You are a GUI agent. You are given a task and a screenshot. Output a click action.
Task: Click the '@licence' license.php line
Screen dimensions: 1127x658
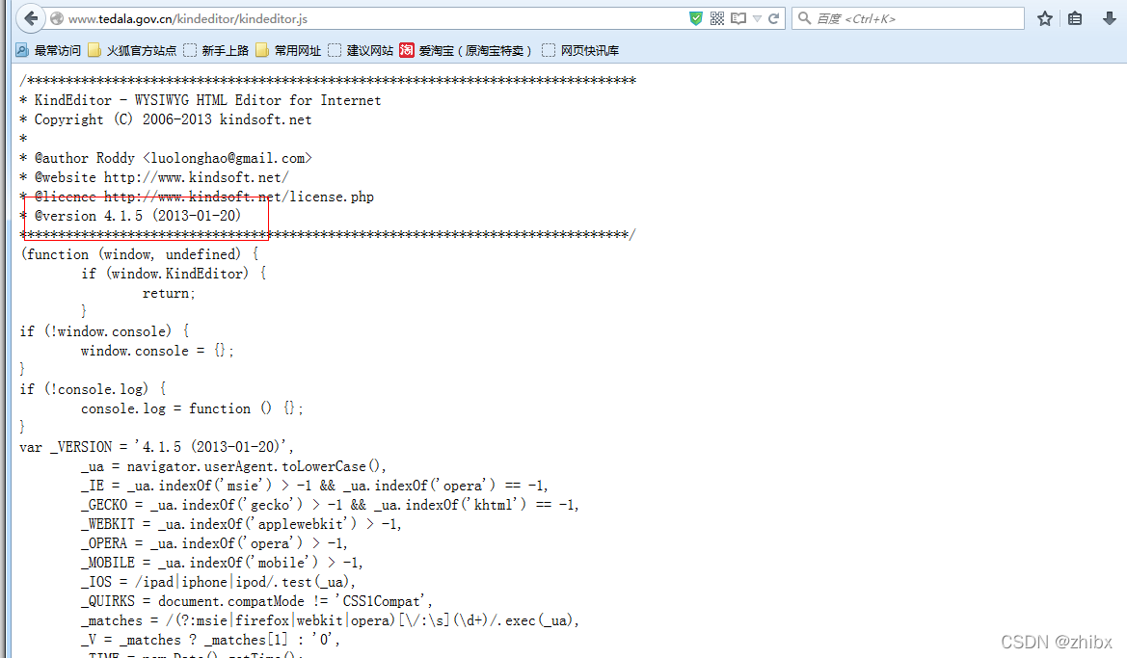click(197, 197)
